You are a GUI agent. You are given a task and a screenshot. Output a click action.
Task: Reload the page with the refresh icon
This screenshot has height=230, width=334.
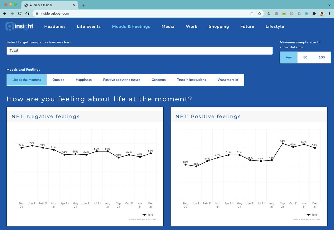(20, 13)
